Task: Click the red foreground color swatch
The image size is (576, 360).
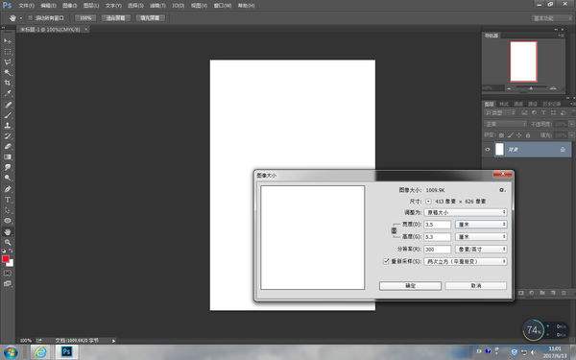Action: point(5,259)
